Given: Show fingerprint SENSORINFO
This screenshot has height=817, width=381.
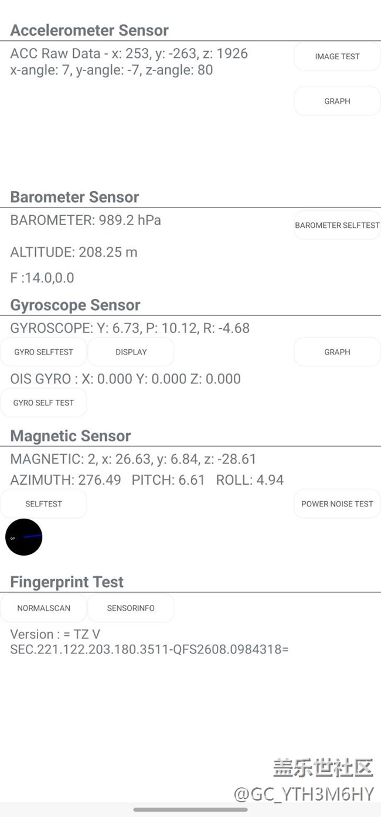Looking at the screenshot, I should [131, 608].
